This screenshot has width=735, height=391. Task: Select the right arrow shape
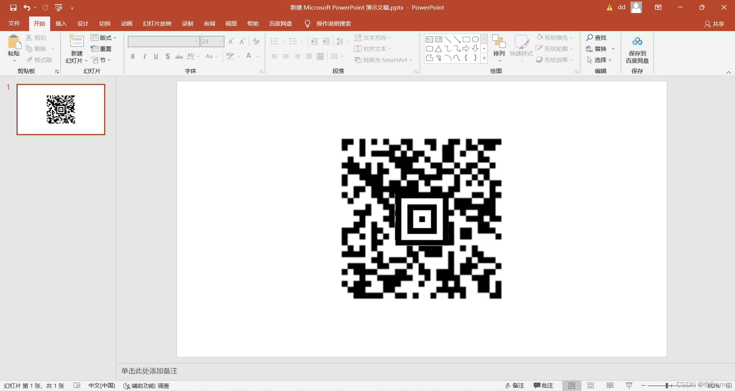466,49
